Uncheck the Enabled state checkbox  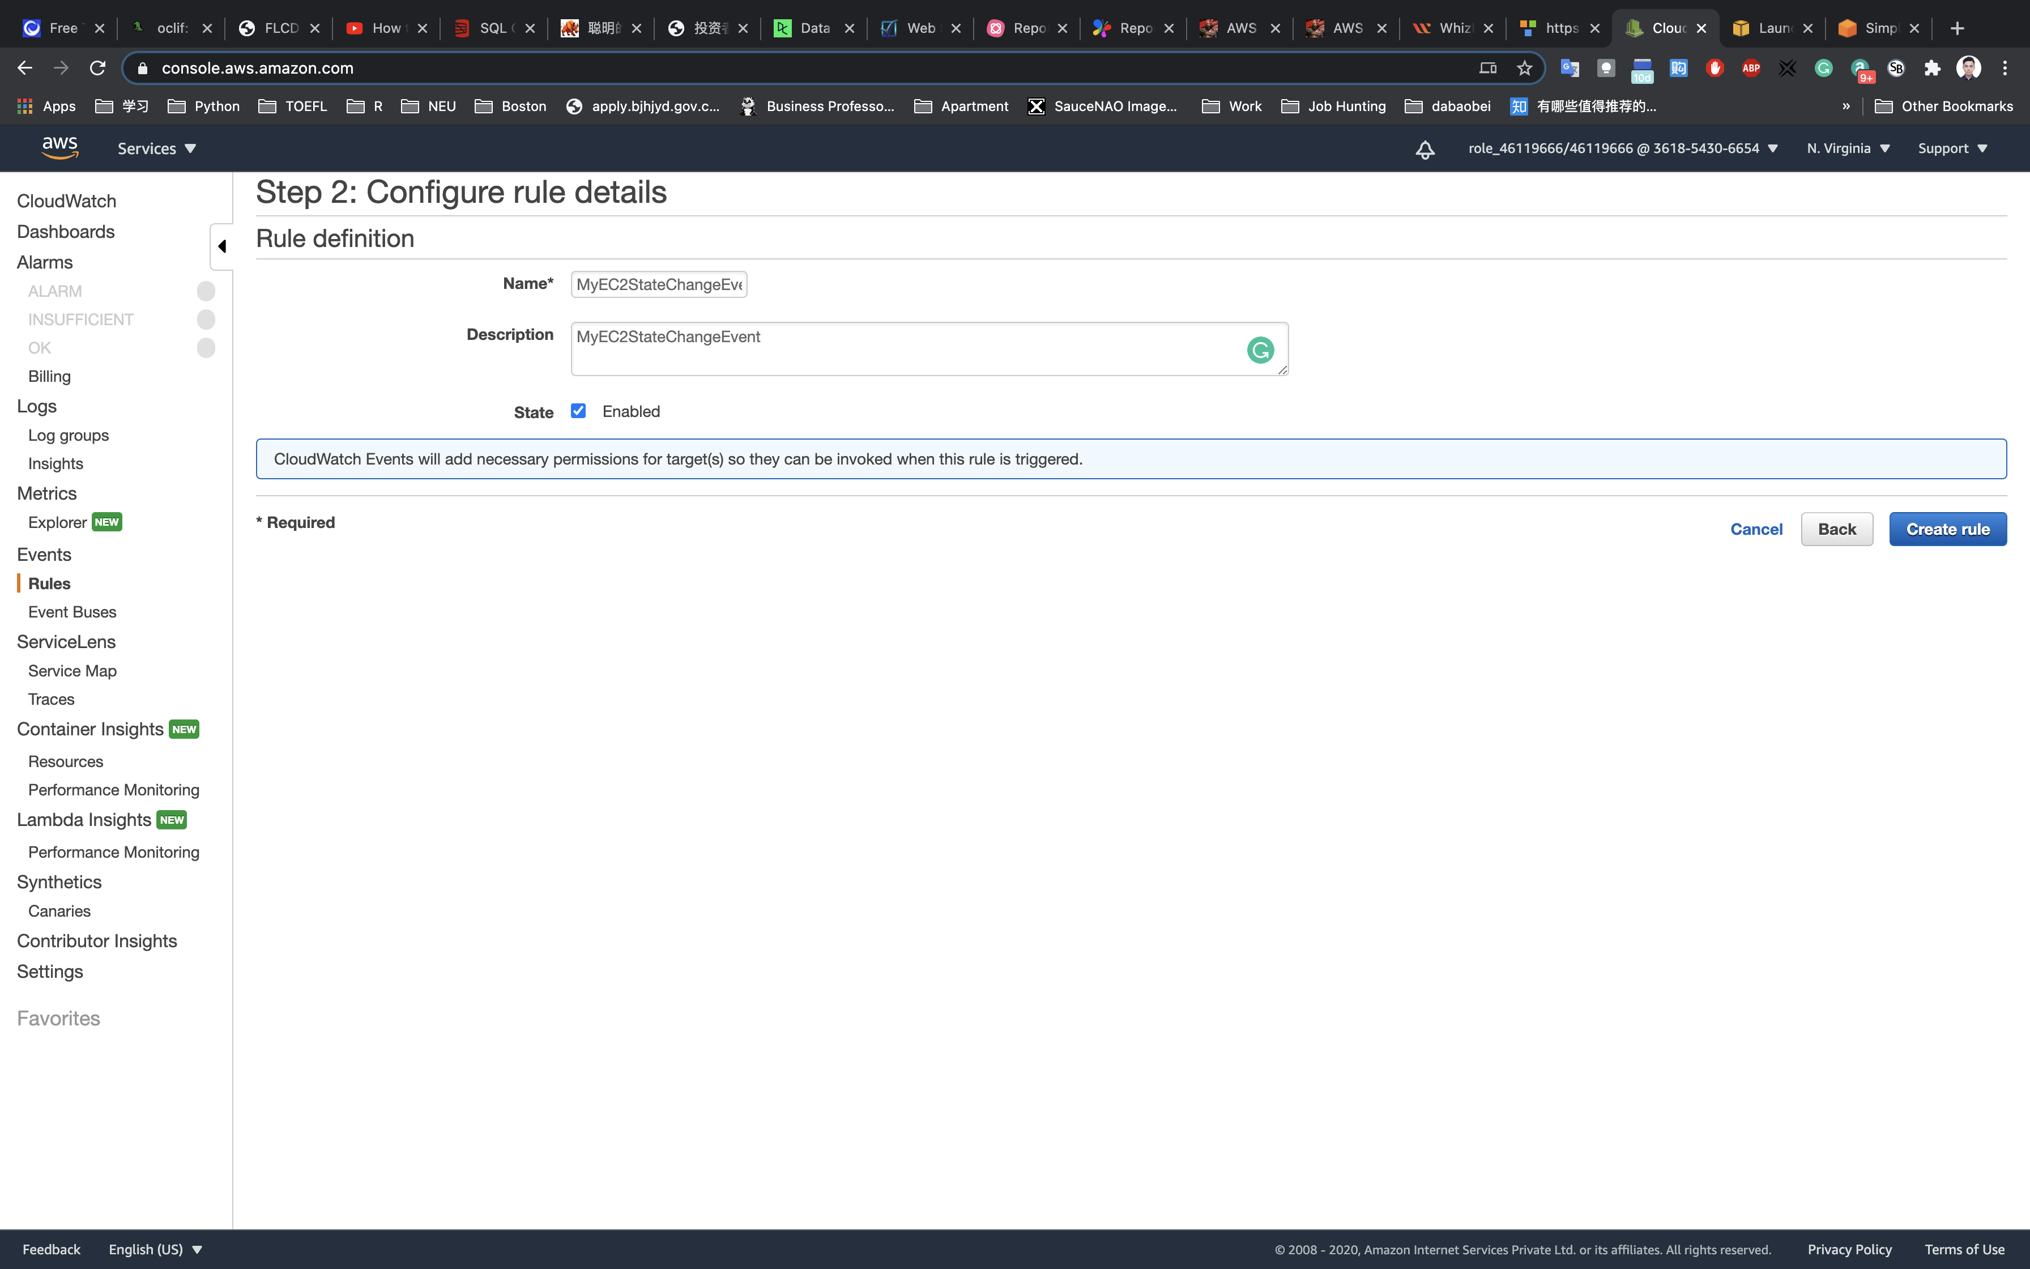578,410
